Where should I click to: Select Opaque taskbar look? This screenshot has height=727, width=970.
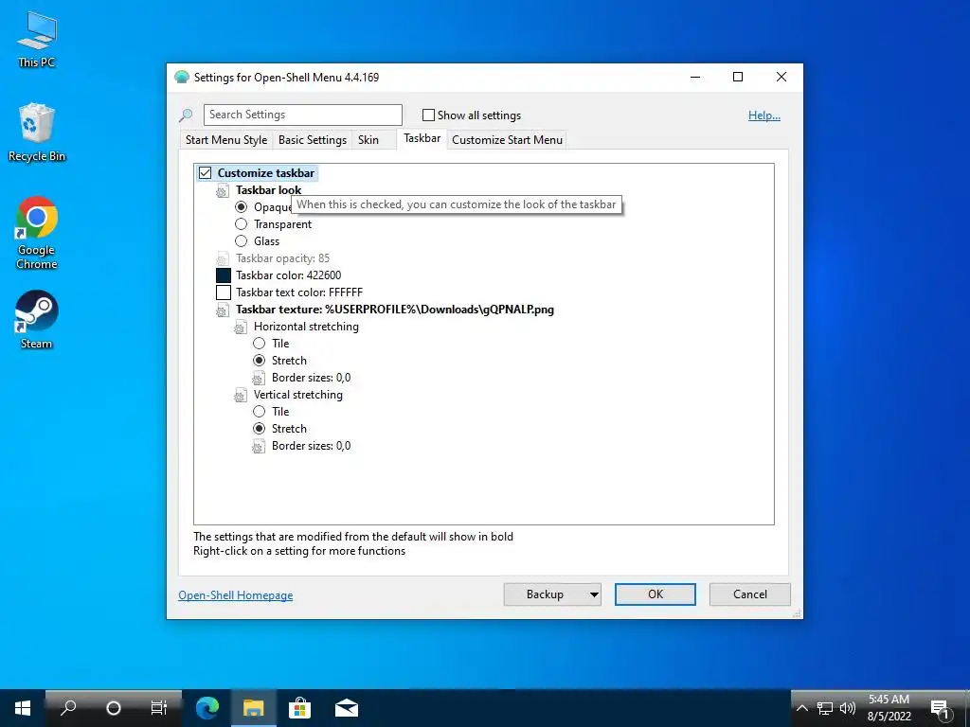[x=242, y=207]
